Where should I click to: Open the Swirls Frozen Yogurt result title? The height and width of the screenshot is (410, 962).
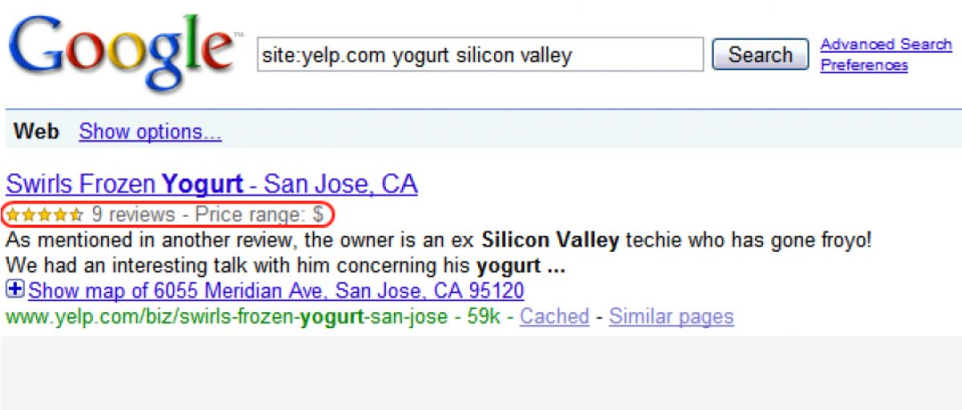tap(212, 184)
